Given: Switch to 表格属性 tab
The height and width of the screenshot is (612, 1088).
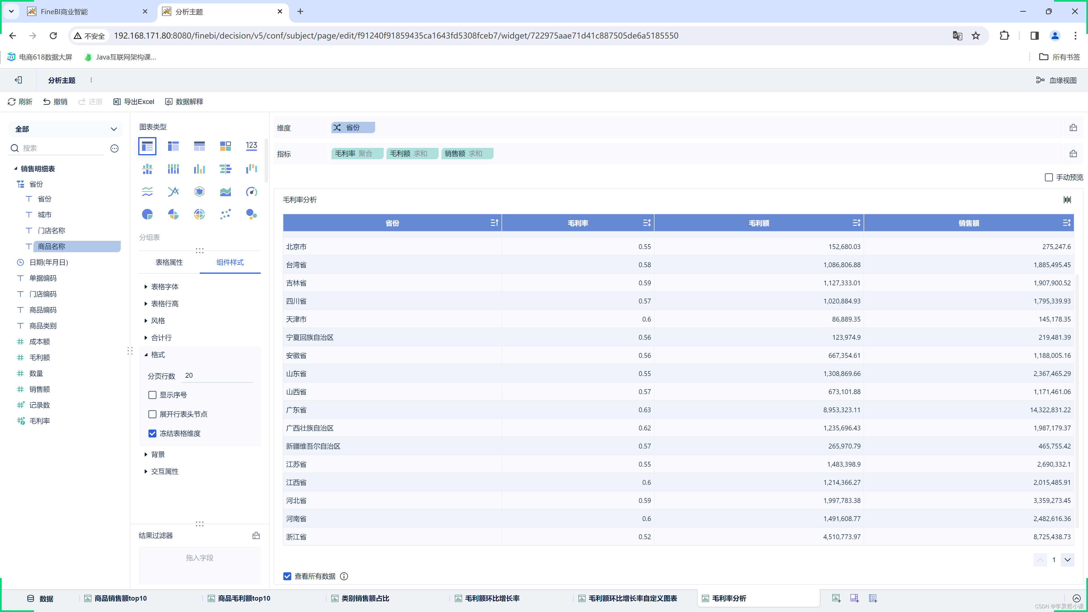Looking at the screenshot, I should click(169, 262).
